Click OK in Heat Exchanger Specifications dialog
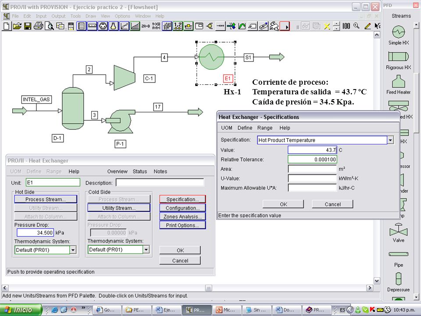This screenshot has width=421, height=316. [283, 204]
